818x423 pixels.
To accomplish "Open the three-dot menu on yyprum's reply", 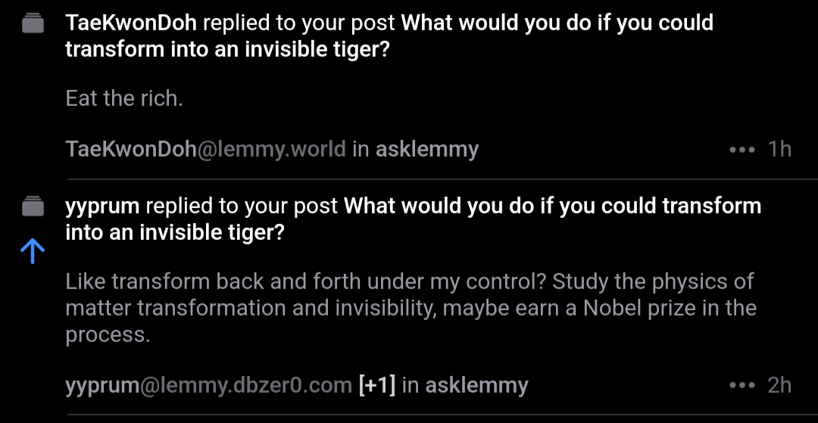I will tap(742, 386).
